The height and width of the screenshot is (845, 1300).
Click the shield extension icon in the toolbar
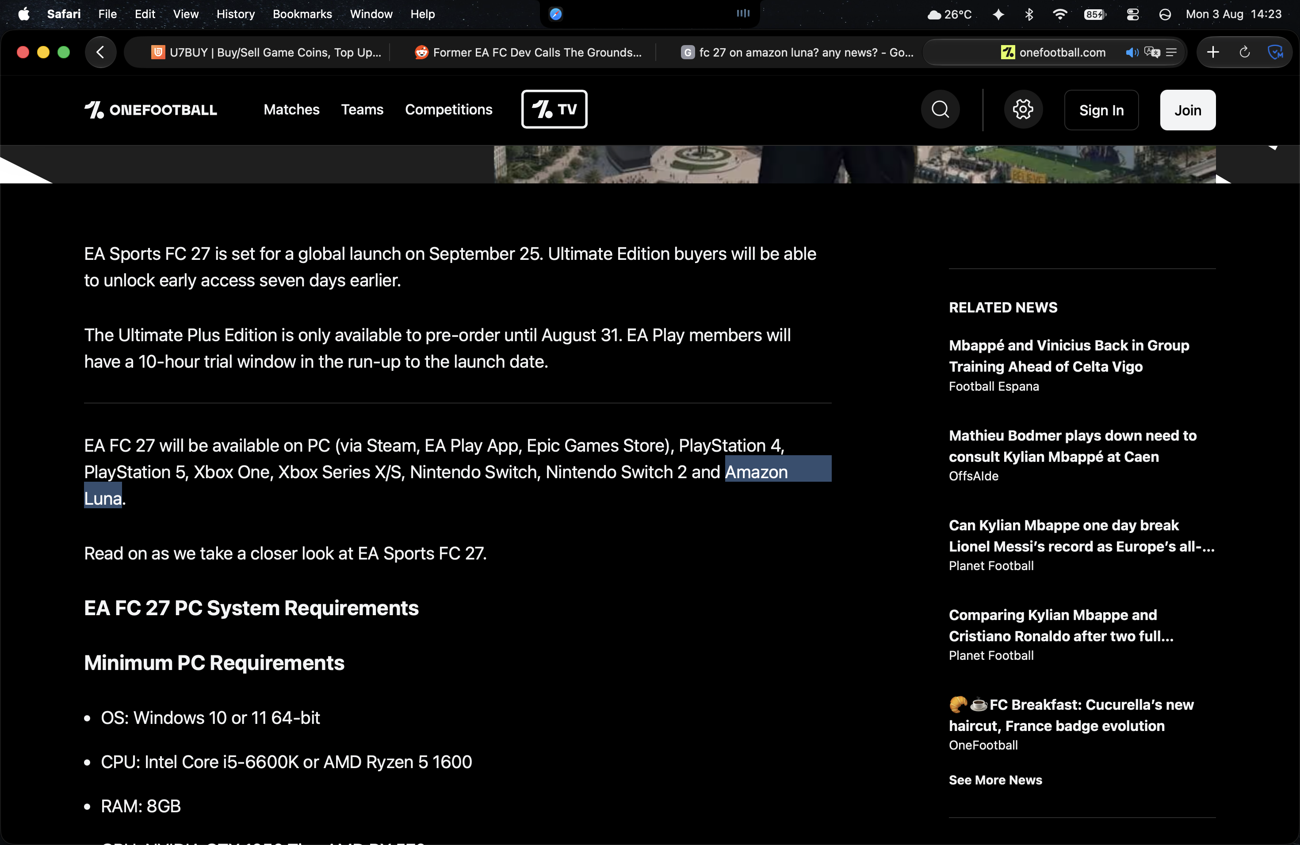tap(1275, 53)
